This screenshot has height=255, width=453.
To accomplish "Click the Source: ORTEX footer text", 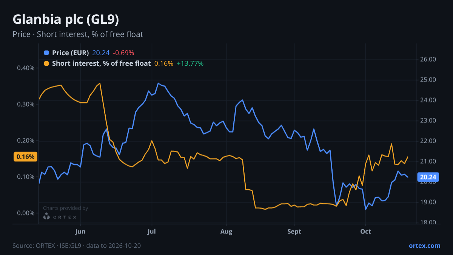I will [77, 246].
